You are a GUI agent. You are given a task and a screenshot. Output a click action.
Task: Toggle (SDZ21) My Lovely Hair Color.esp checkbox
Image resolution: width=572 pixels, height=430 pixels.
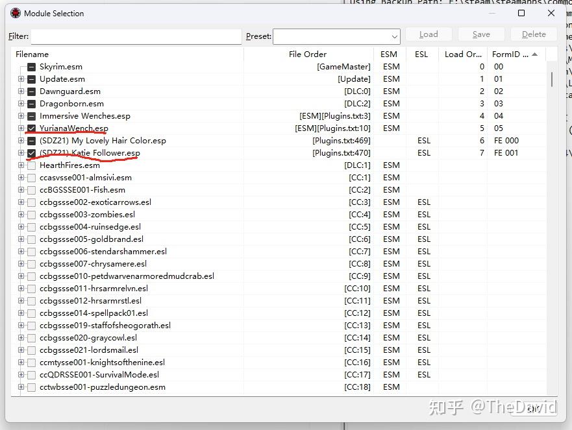pyautogui.click(x=32, y=141)
